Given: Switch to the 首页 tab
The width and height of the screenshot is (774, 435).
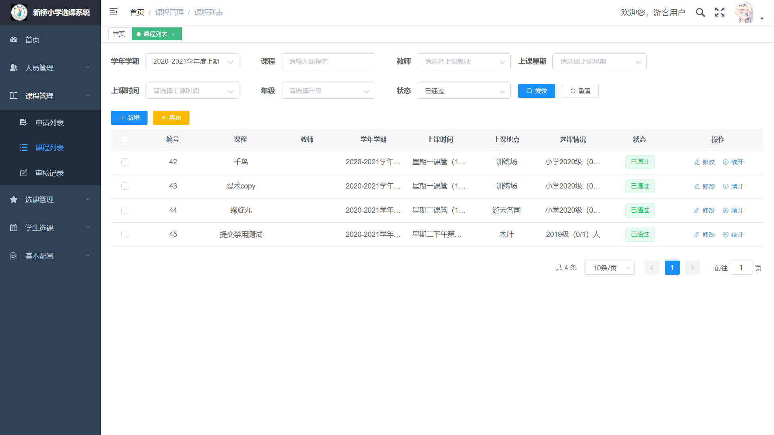Looking at the screenshot, I should coord(119,34).
